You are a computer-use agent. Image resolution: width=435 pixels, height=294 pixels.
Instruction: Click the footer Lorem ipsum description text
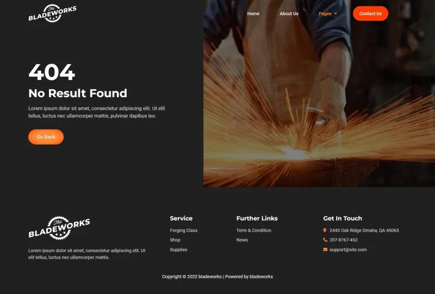[x=87, y=254]
